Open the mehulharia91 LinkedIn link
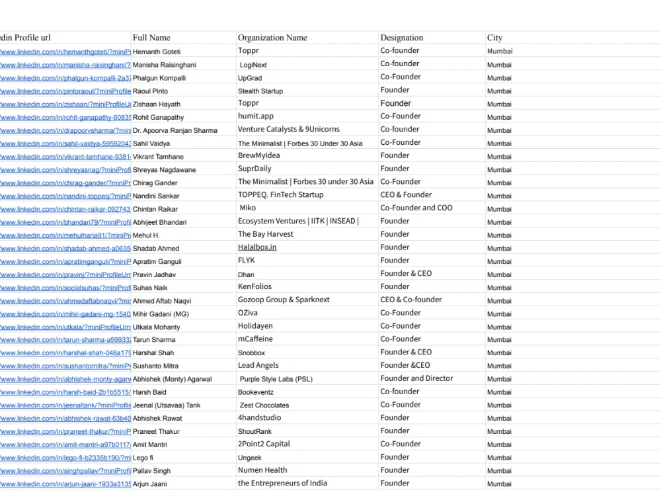The height and width of the screenshot is (496, 661). click(x=65, y=235)
